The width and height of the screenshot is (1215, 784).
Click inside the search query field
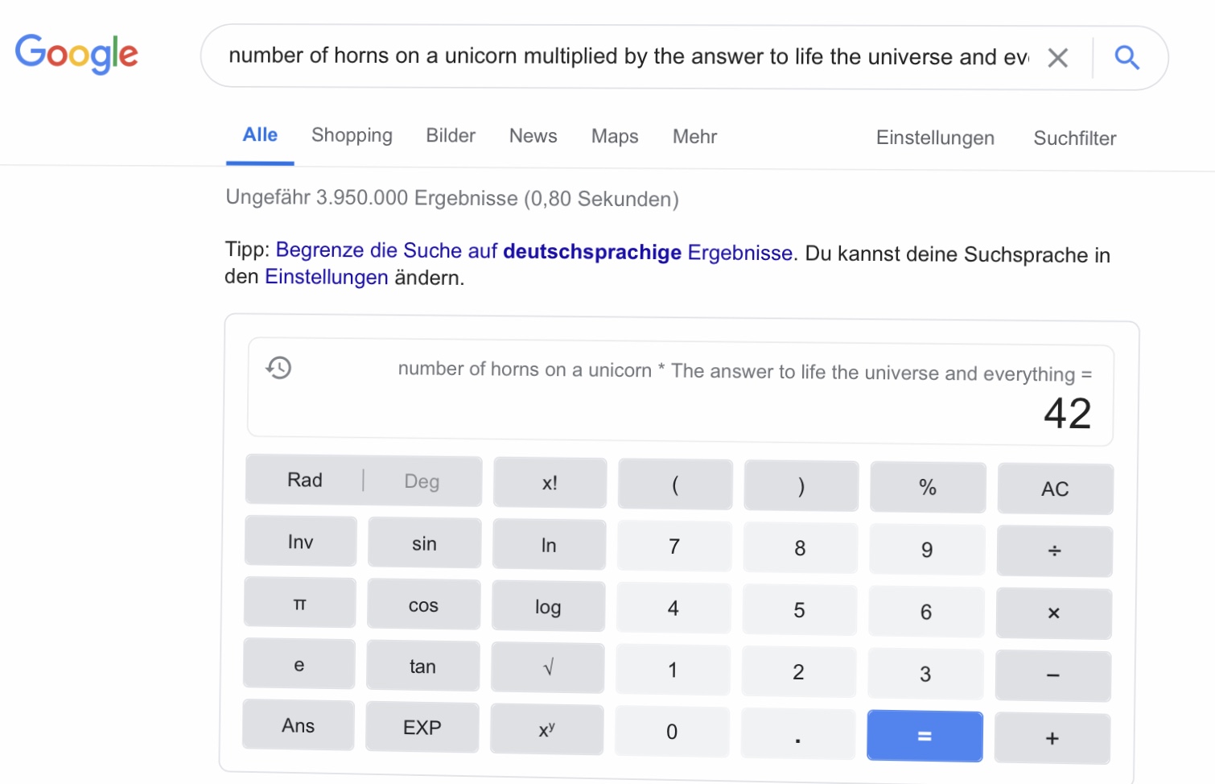(628, 56)
